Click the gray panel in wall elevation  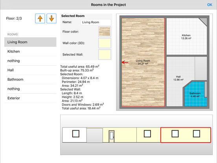[x=95, y=135]
